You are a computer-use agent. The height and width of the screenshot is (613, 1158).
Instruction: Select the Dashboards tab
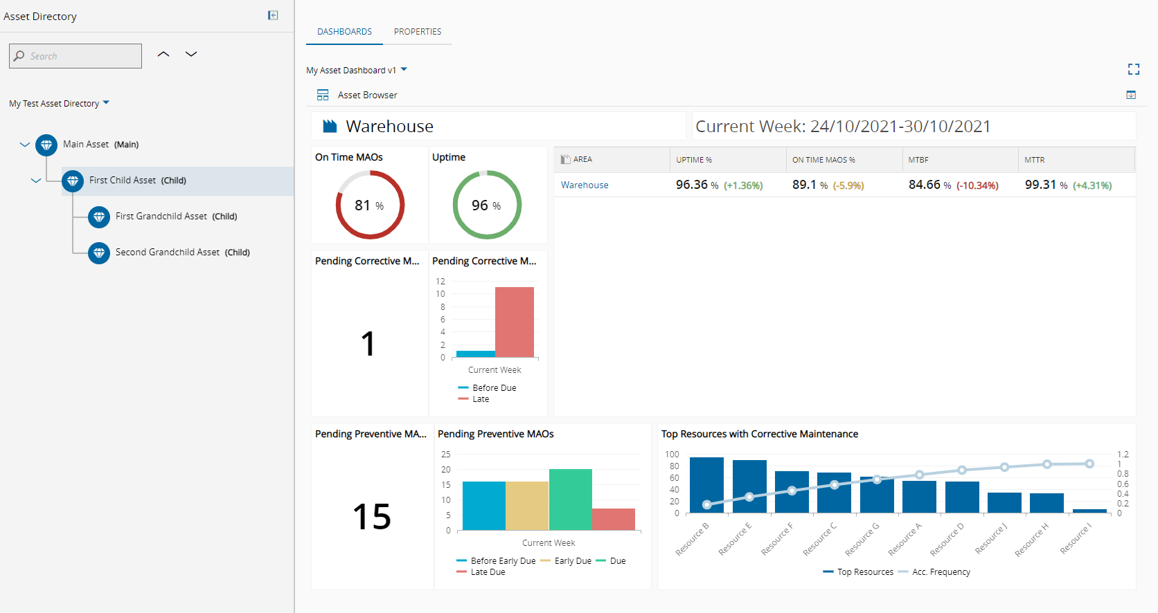pos(344,32)
